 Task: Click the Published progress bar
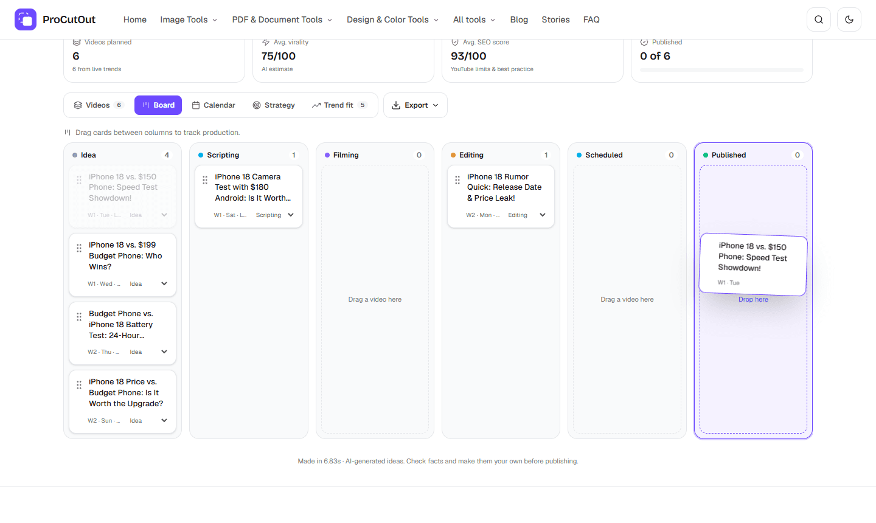pos(721,70)
